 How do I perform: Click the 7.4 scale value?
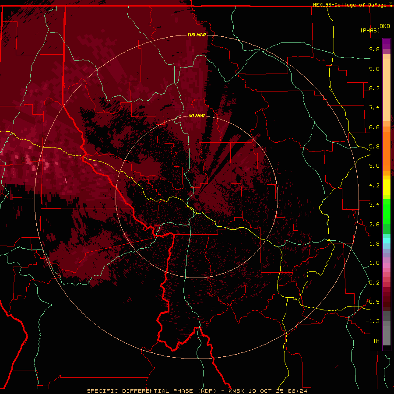pyautogui.click(x=374, y=108)
